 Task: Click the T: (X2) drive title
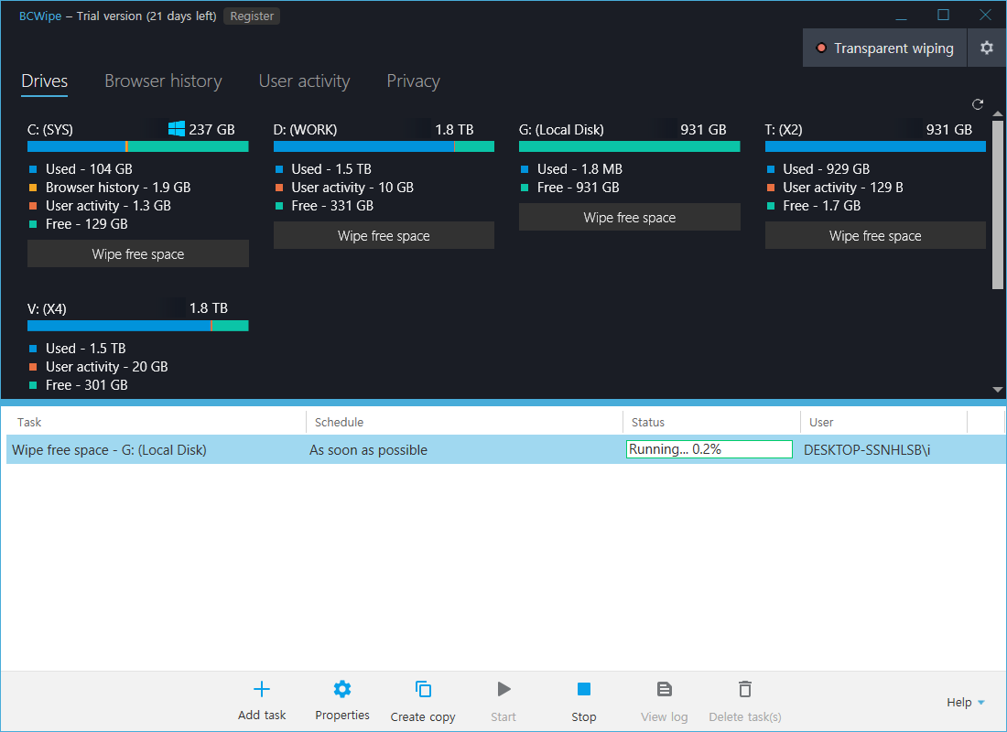point(784,130)
